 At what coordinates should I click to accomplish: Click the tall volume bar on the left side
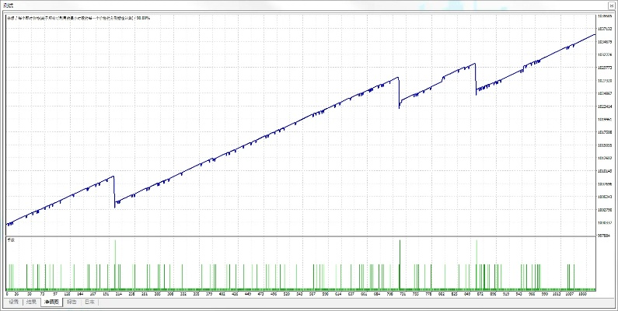[x=115, y=264]
